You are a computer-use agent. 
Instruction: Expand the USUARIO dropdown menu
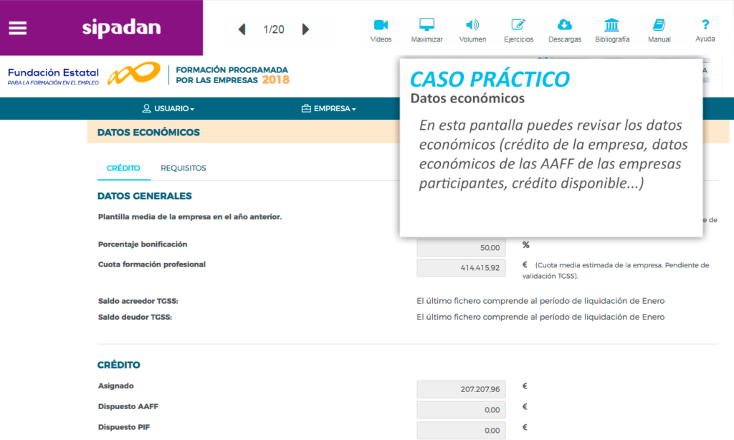(168, 109)
